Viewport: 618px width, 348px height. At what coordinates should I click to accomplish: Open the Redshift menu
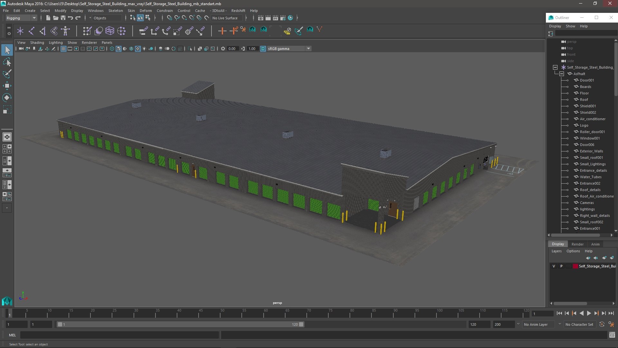(x=238, y=11)
